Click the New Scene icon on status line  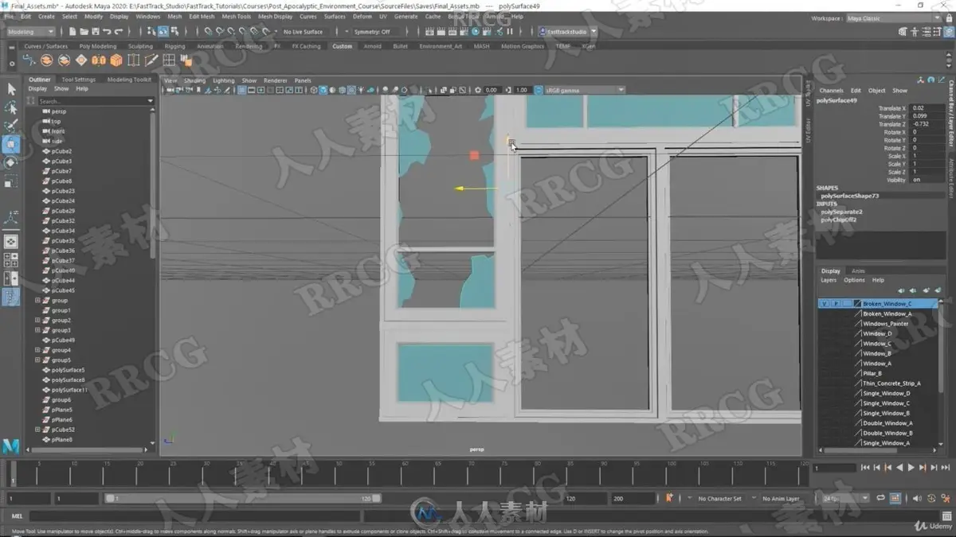pos(72,32)
